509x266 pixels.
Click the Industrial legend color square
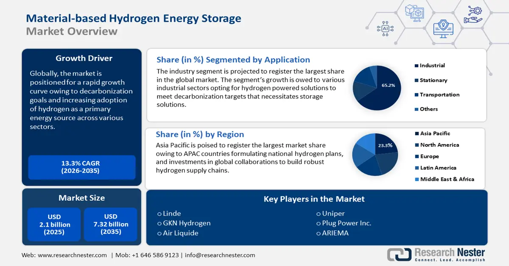[416, 66]
